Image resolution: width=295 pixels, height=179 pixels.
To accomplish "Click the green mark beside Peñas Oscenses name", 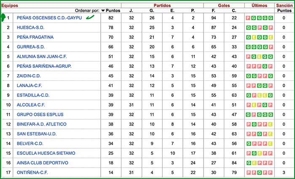I will click(89, 17).
